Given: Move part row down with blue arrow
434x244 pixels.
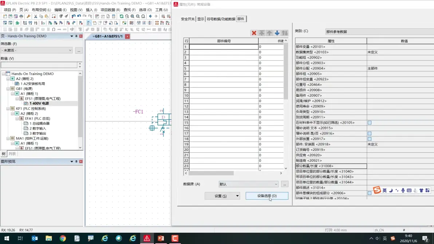Looking at the screenshot, I should (277, 33).
